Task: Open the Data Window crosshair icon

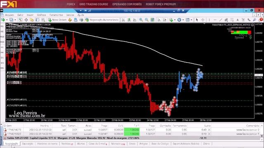Action: tap(26, 20)
